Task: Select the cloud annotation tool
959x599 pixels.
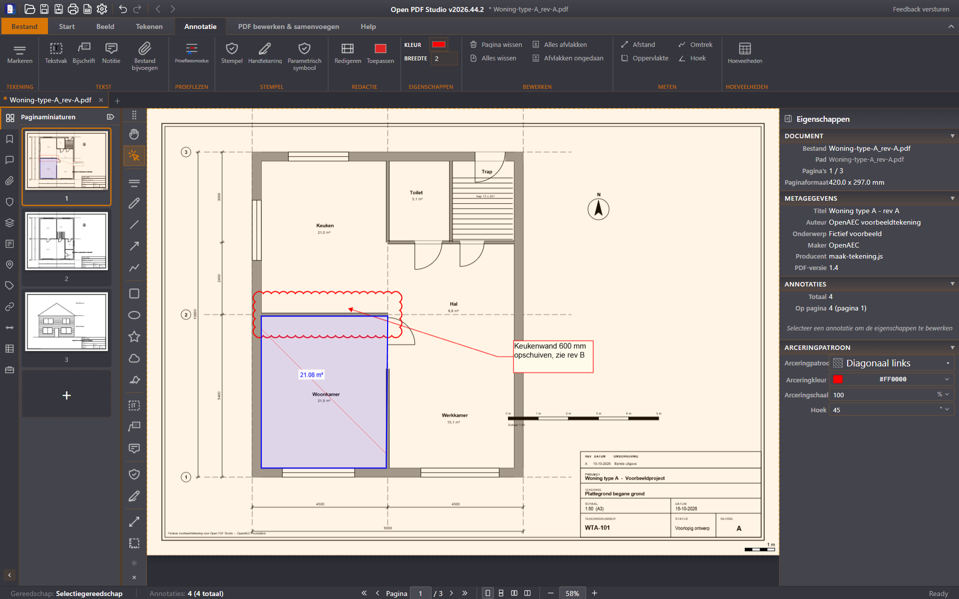Action: coord(134,358)
